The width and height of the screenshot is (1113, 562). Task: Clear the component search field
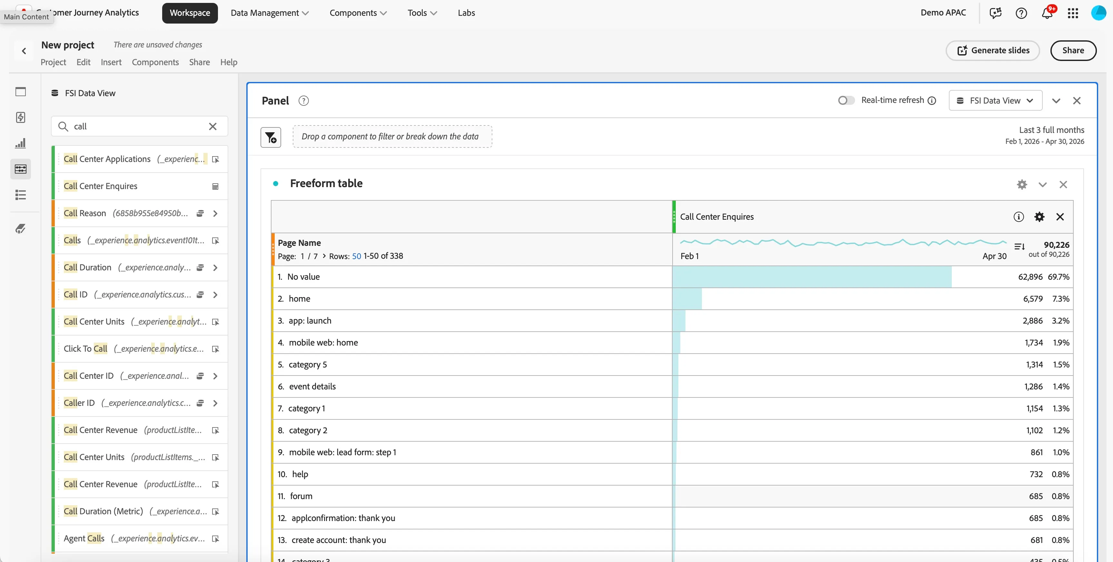[x=212, y=126]
